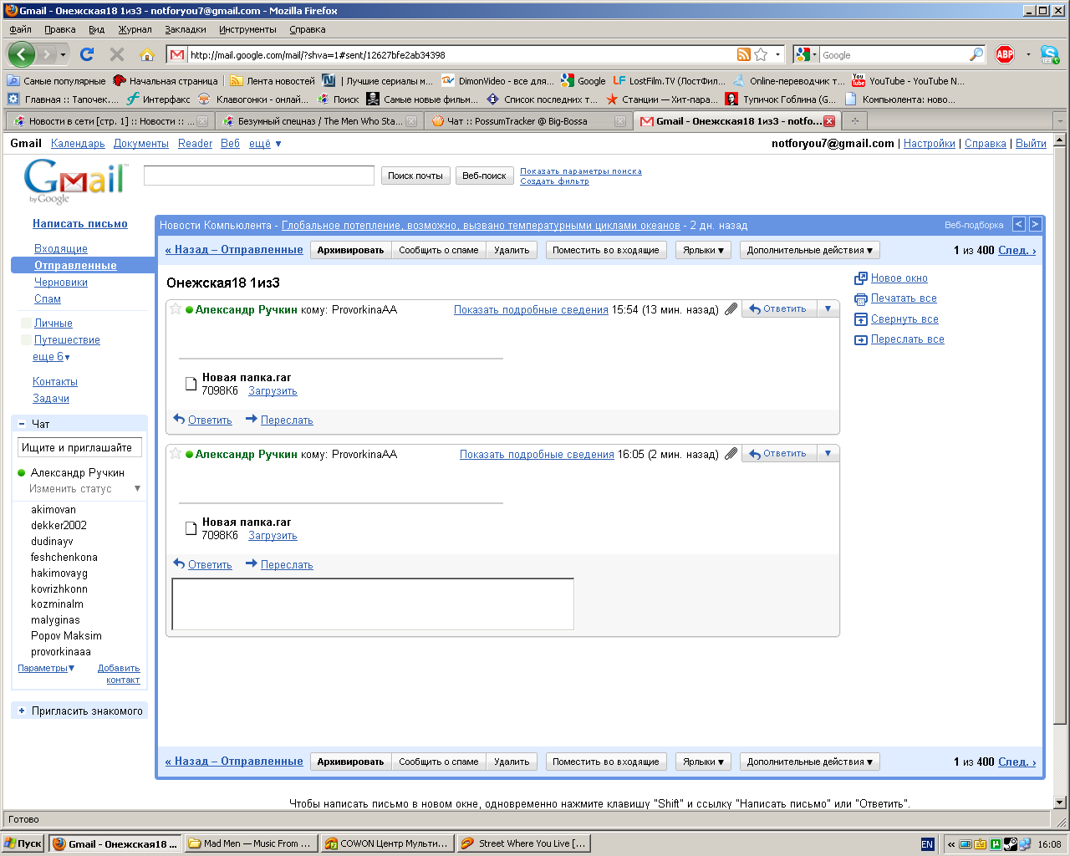
Task: Click the Переслать все forward icon
Action: 861,339
